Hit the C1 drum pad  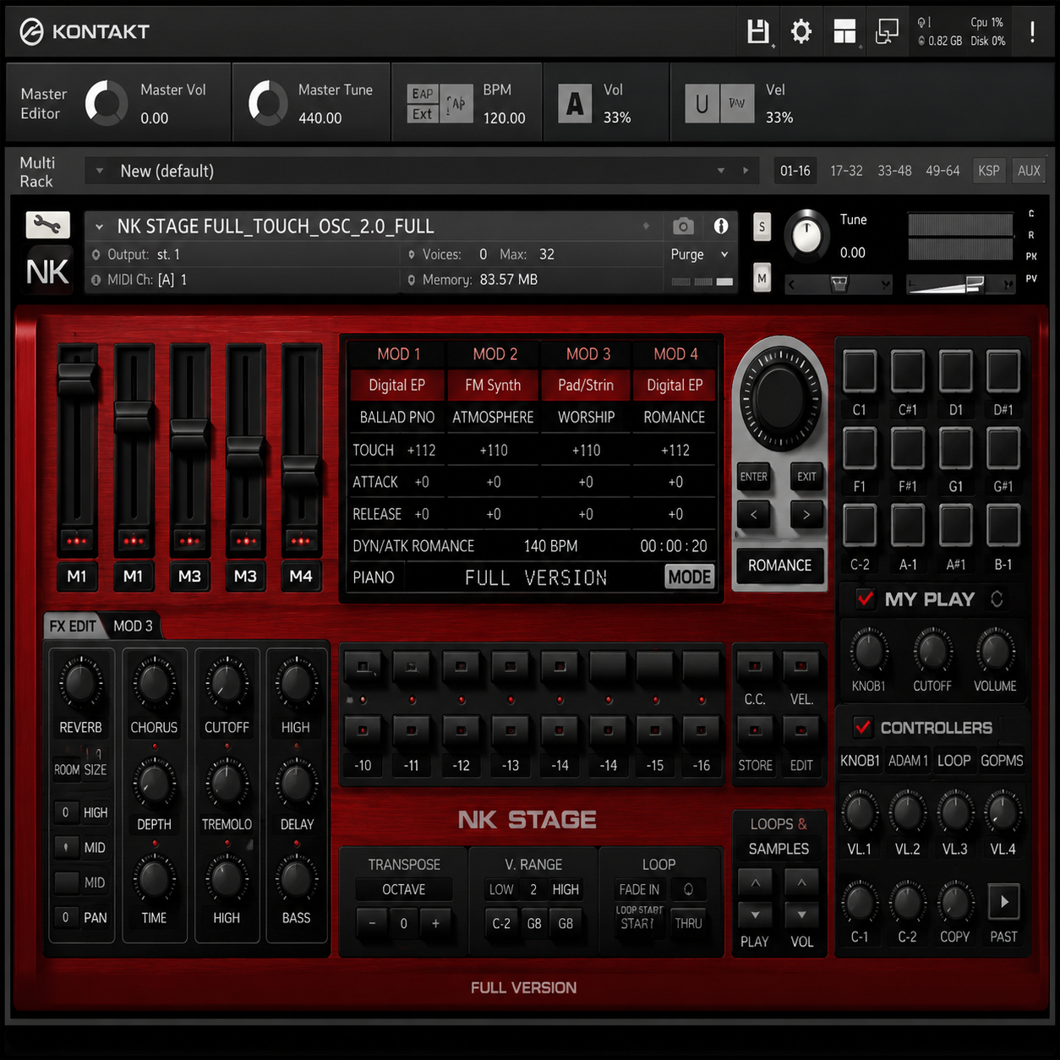point(860,371)
